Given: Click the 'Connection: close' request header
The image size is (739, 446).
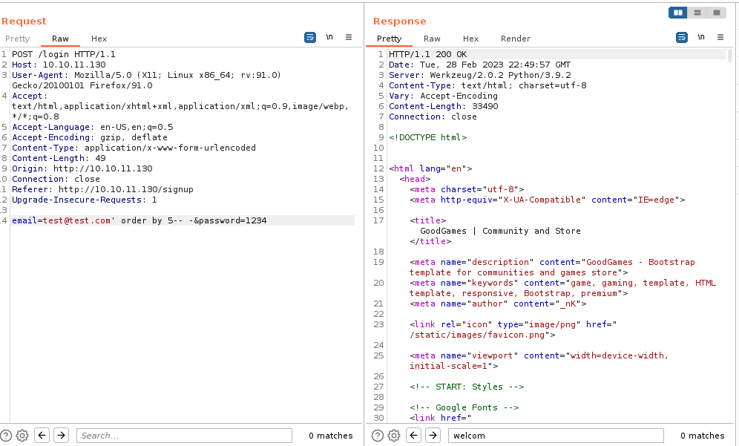Looking at the screenshot, I should click(56, 179).
